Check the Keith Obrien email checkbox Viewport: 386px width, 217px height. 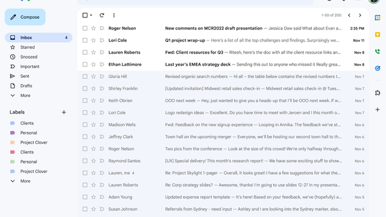coord(85,101)
